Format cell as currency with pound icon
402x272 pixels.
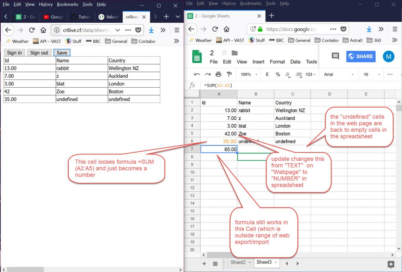point(267,74)
